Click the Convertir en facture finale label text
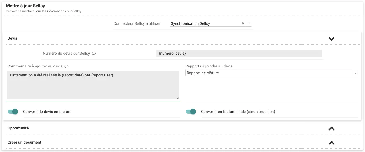 [x=238, y=112]
